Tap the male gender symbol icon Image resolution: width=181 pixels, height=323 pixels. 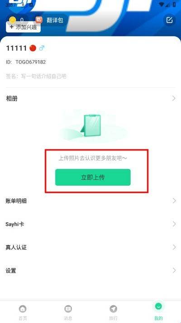click(x=42, y=48)
